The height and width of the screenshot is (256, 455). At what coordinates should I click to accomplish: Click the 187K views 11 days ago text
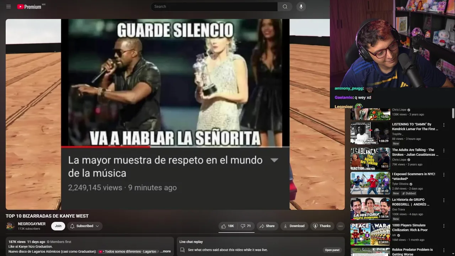pyautogui.click(x=27, y=242)
